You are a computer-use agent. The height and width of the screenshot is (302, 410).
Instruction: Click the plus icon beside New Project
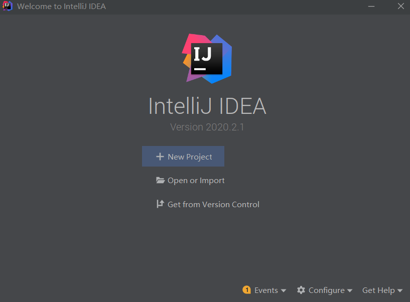tap(160, 157)
